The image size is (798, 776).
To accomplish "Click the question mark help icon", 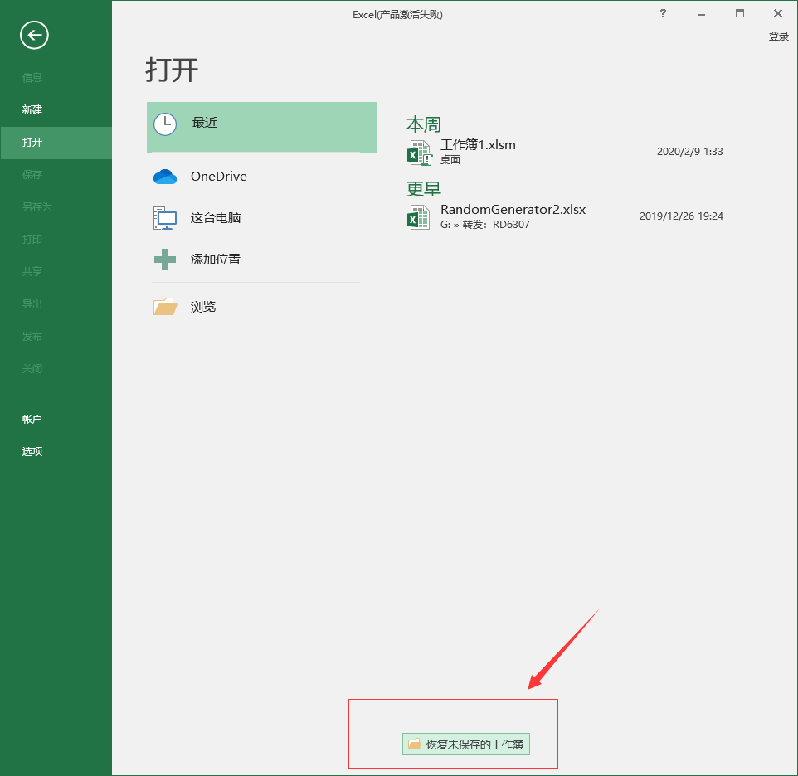I will [x=663, y=14].
